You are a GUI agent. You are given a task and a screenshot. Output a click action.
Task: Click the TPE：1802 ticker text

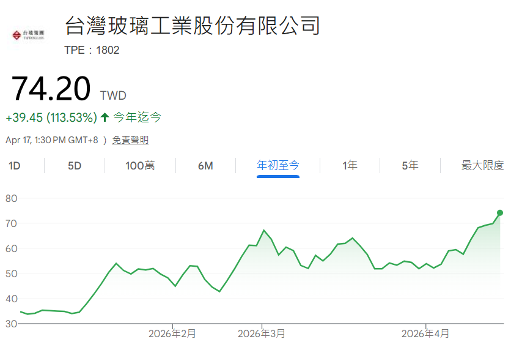[x=92, y=50]
